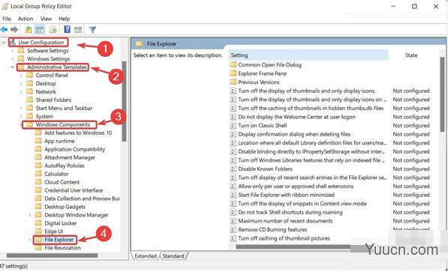448x272 pixels.
Task: Select the Windows Components tree item
Action: [63, 124]
